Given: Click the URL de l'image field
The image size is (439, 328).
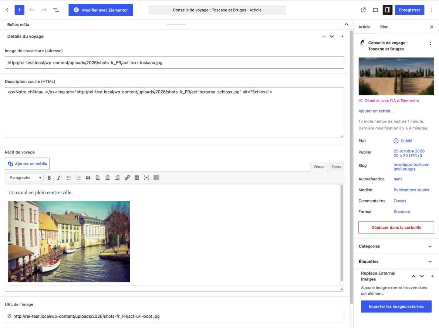Looking at the screenshot, I should (x=175, y=316).
